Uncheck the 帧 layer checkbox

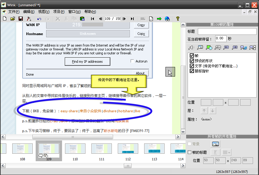coord(192,56)
